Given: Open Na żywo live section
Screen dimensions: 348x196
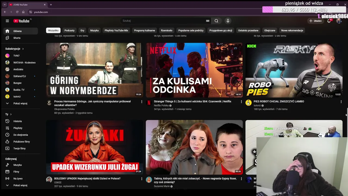Looking at the screenshot, I should 20,179.
